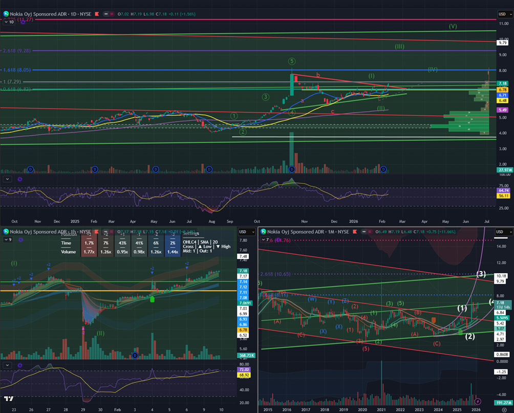Click the orange marker on the monthly chart
Screen dimensions: 514x413
[x=433, y=320]
